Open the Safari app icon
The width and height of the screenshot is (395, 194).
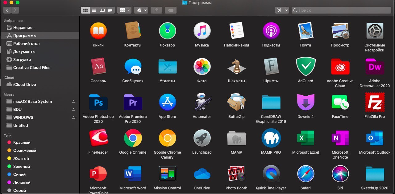(306, 174)
